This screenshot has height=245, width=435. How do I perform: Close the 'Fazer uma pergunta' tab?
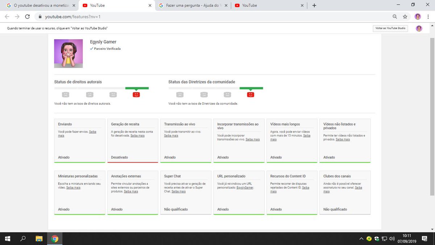click(226, 5)
